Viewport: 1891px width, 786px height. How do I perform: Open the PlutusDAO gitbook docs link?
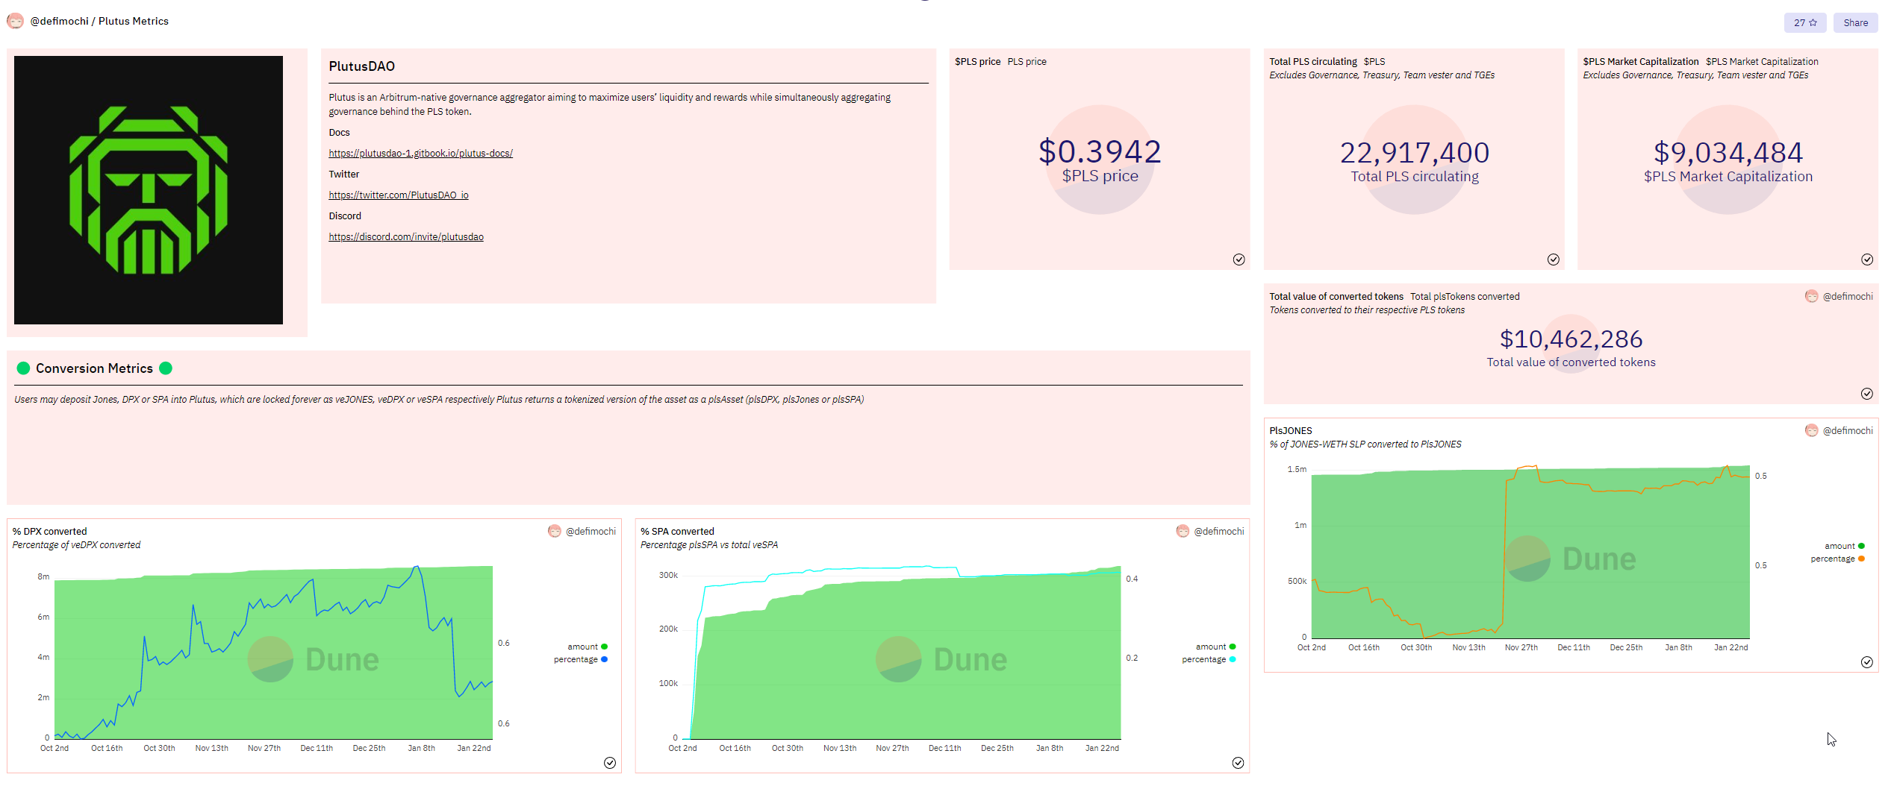(420, 154)
